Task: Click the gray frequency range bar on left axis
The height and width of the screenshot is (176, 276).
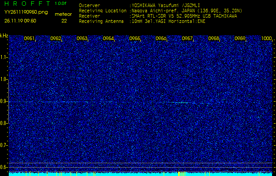Action: [8, 101]
